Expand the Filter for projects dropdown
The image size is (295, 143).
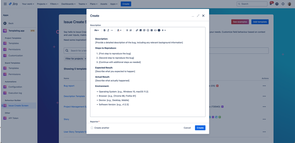(76, 59)
